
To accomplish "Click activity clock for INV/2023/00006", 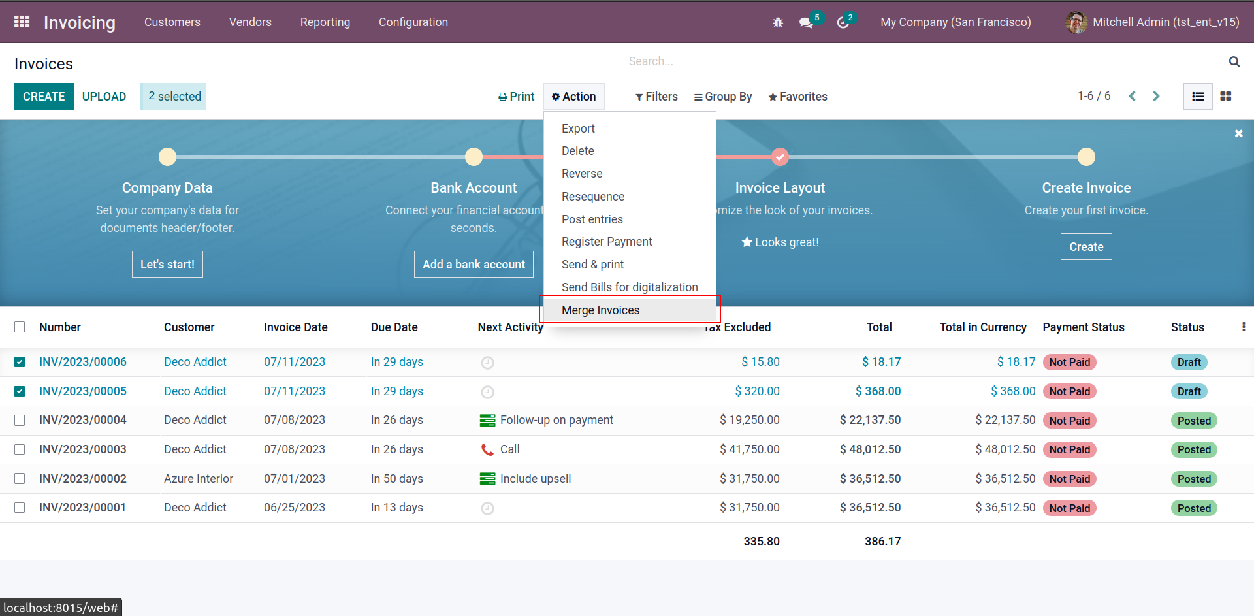I will tap(487, 363).
